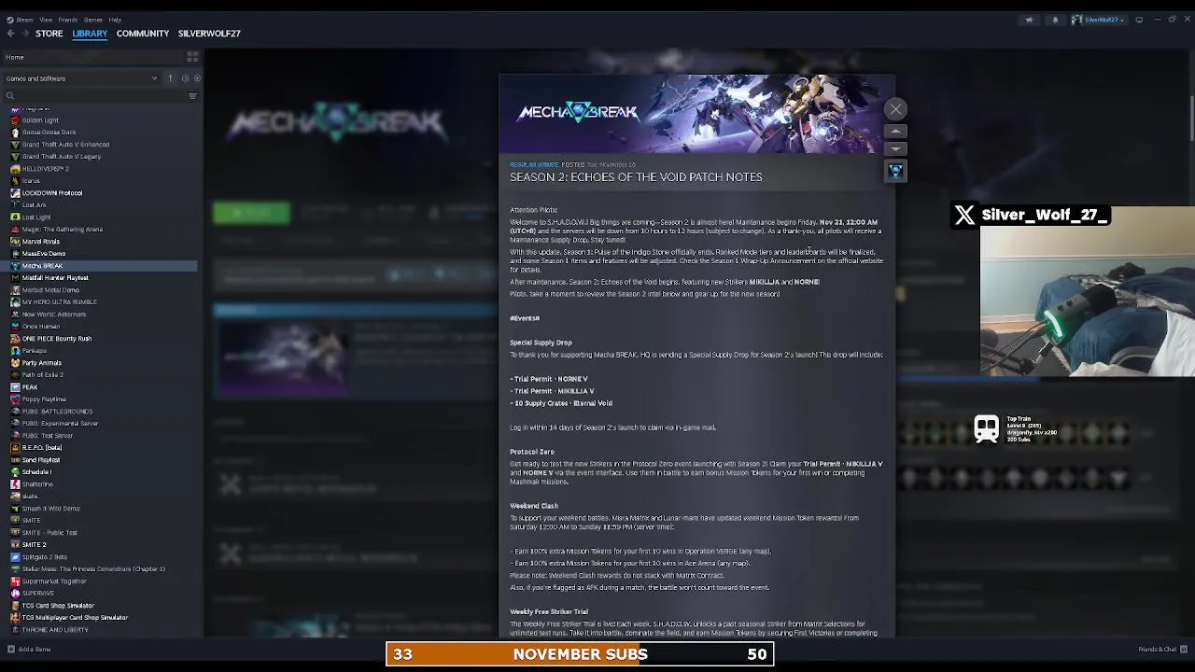Select Sand Playtest in library
The image size is (1195, 672).
(x=40, y=459)
